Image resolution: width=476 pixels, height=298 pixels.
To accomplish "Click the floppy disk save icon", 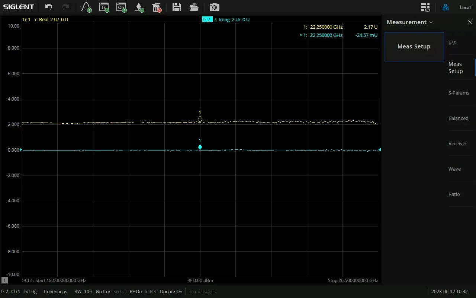I will [177, 7].
